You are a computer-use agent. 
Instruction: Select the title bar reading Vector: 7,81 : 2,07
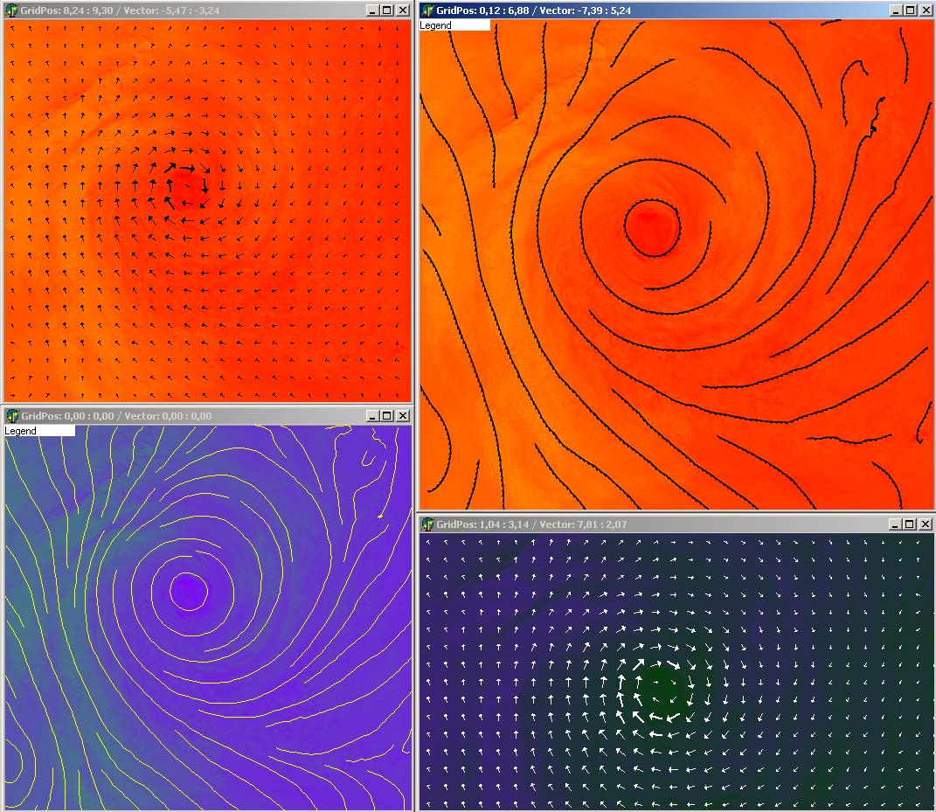point(594,524)
